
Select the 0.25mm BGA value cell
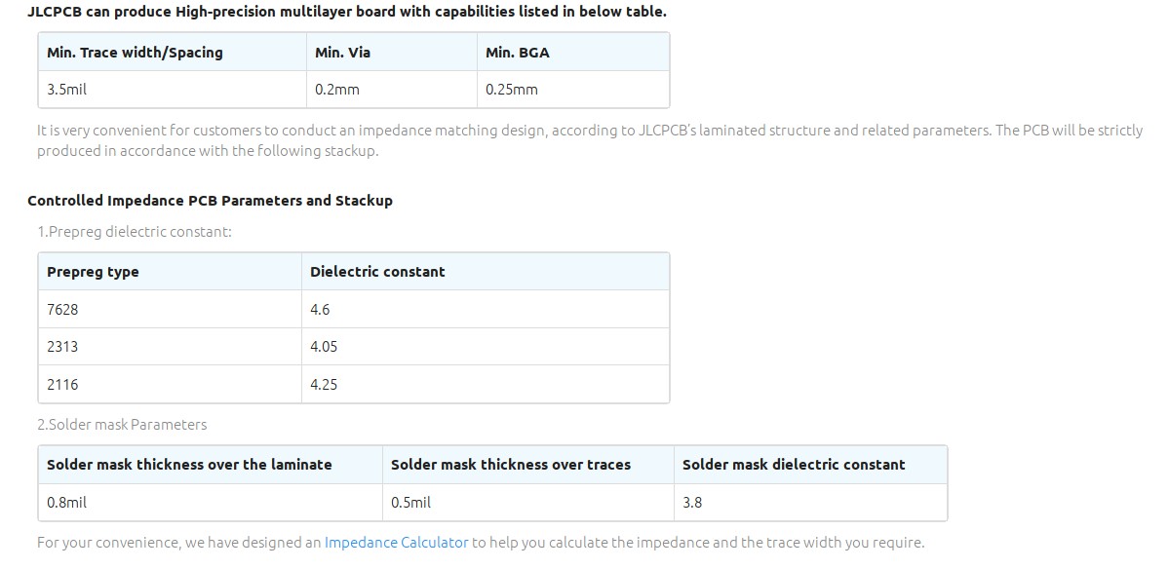[x=573, y=90]
